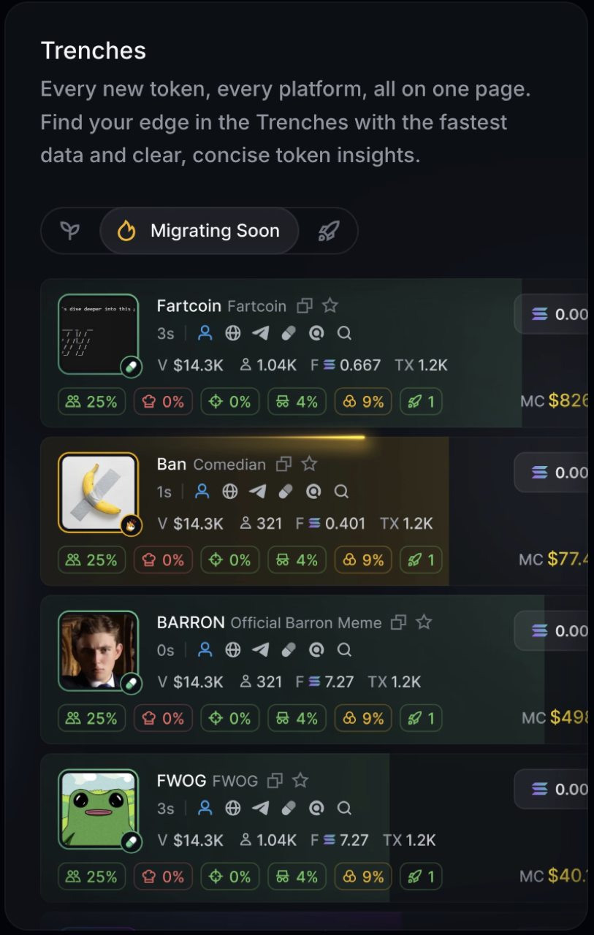The height and width of the screenshot is (935, 594).
Task: Click the pill icon on BARRON row
Action: point(289,649)
